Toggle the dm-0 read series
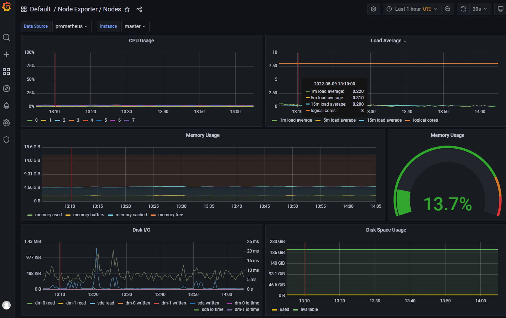The image size is (506, 318). pos(45,303)
